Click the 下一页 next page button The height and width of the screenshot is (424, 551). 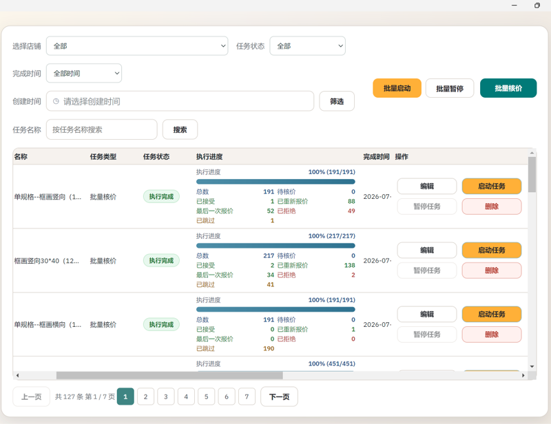coord(280,396)
